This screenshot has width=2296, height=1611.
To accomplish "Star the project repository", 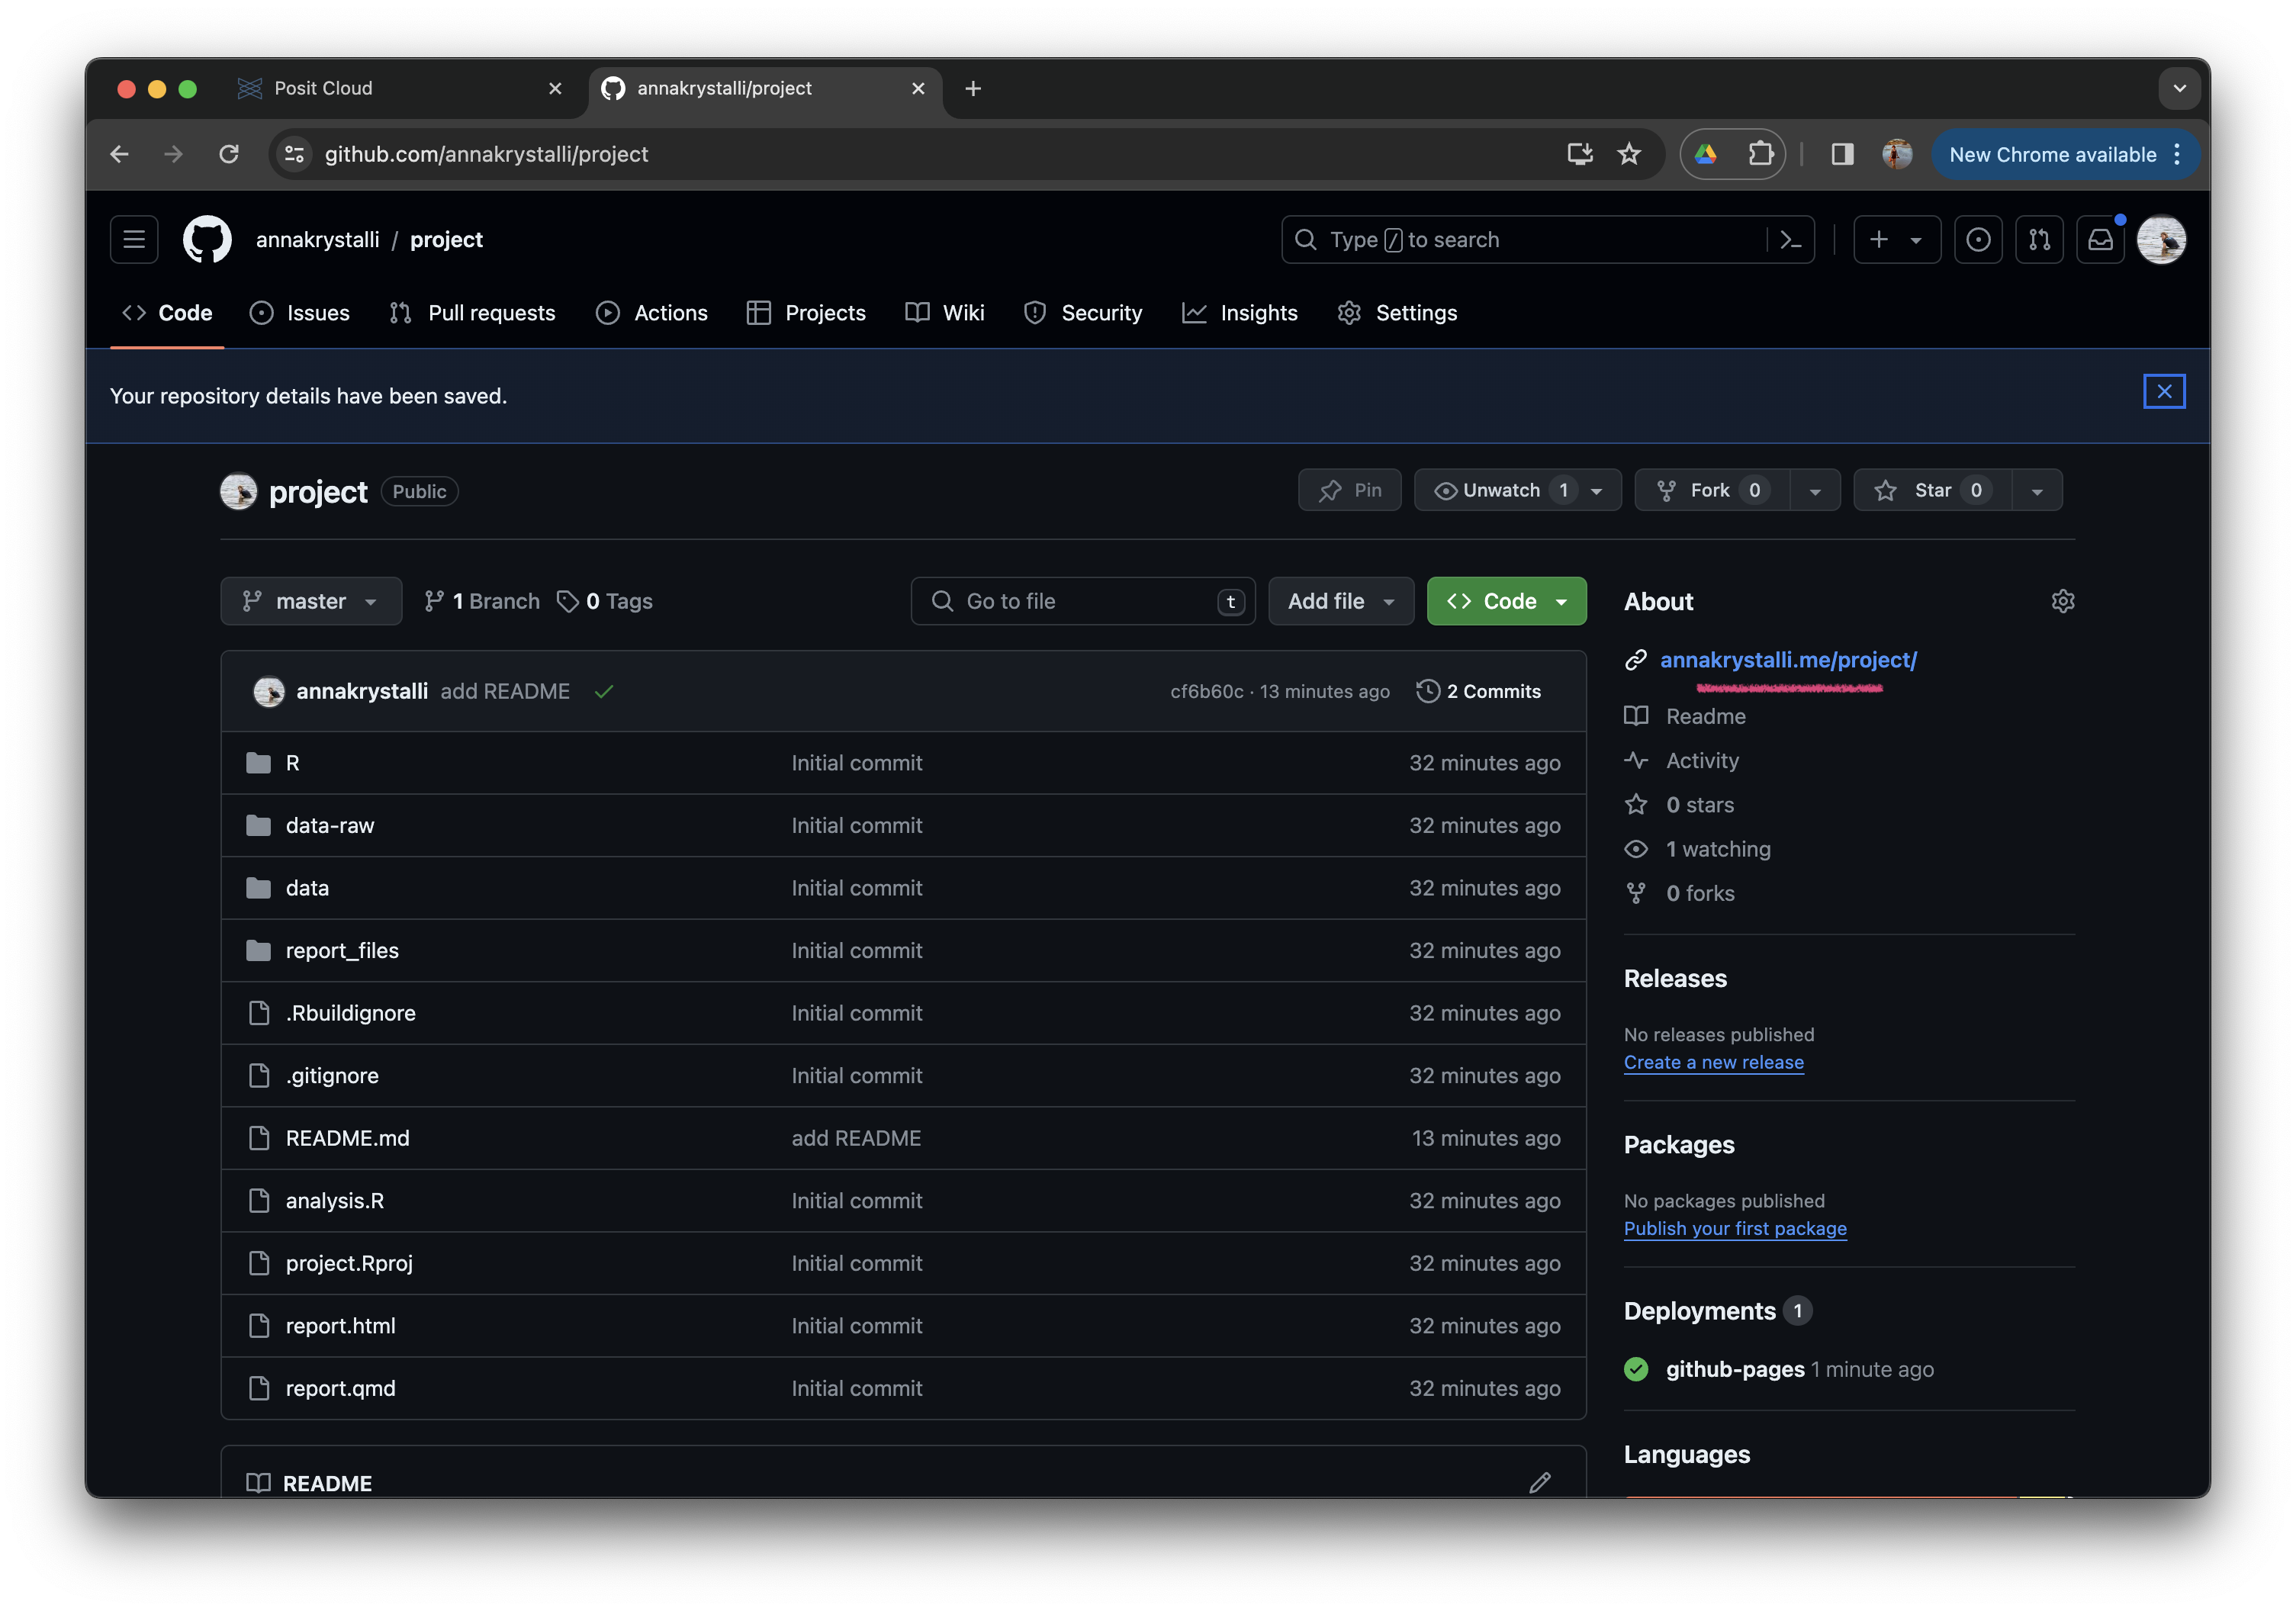I will [1932, 490].
